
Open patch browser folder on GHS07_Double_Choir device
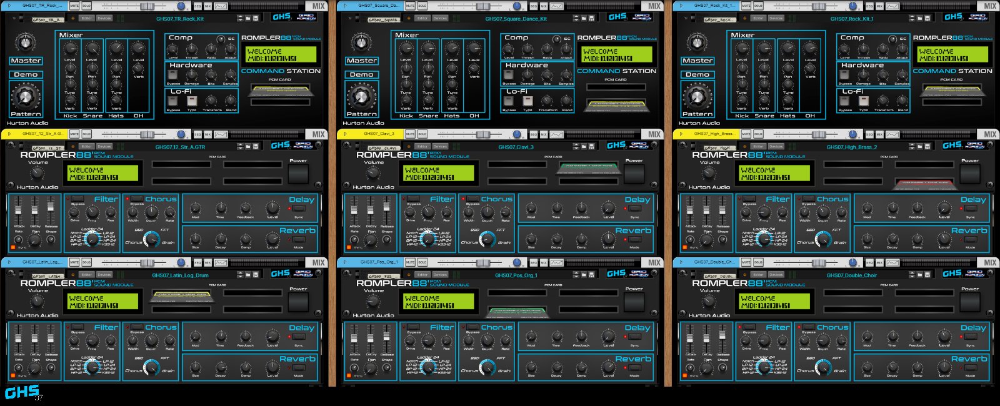[x=919, y=275]
